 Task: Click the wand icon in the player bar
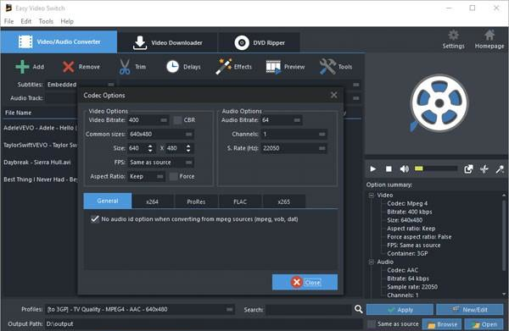point(500,168)
